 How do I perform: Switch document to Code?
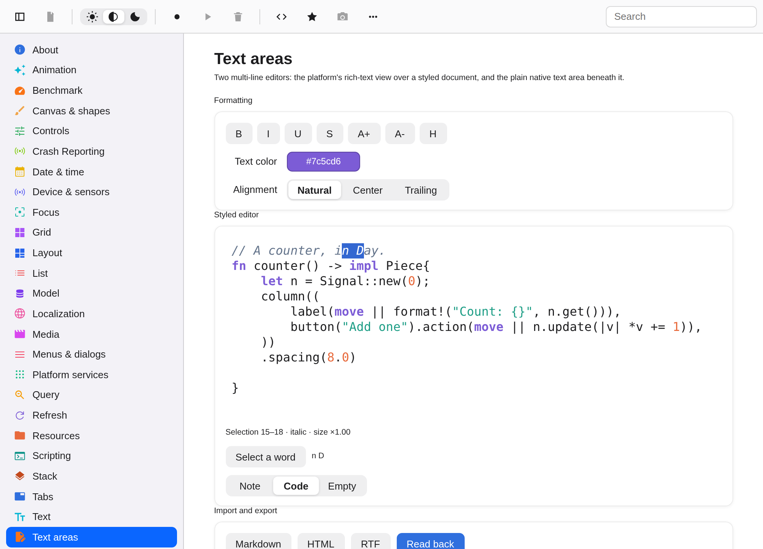coord(296,486)
